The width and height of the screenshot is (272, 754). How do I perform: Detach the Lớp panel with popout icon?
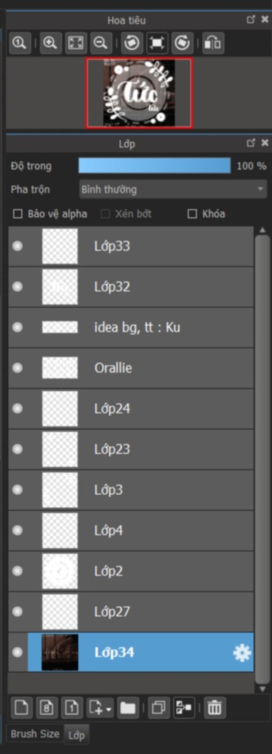point(251,143)
